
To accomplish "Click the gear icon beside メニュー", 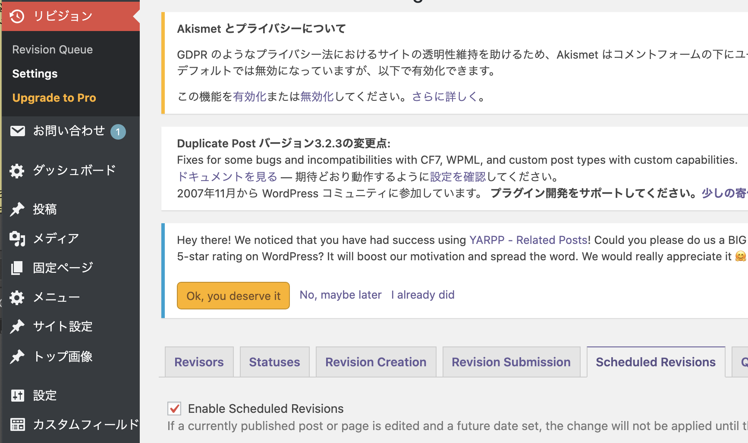I will [x=17, y=297].
